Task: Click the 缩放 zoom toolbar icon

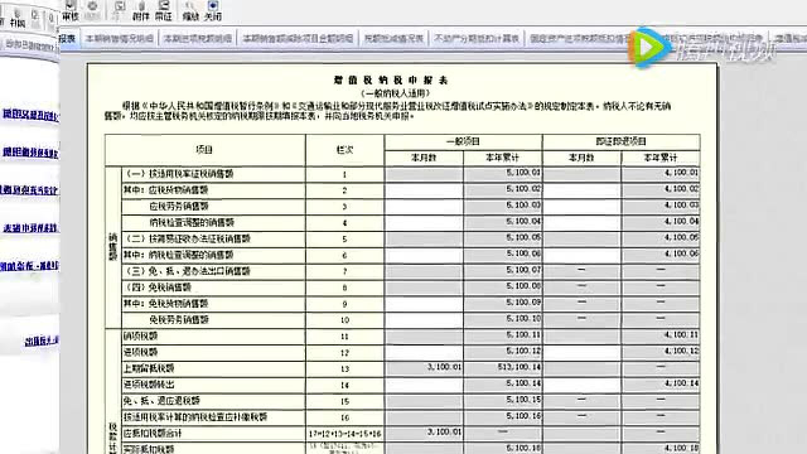Action: coord(190,11)
